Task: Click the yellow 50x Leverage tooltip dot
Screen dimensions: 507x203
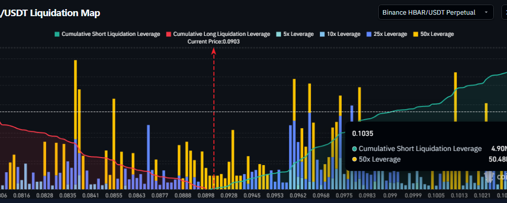Action: 354,160
